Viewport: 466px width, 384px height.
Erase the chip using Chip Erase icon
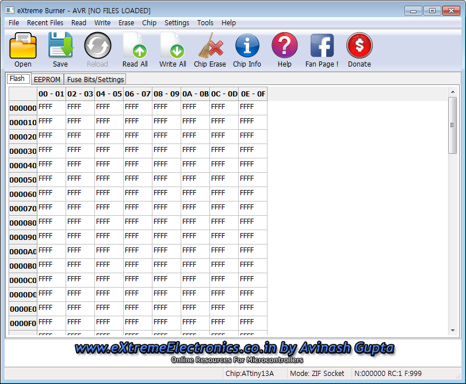click(x=210, y=46)
